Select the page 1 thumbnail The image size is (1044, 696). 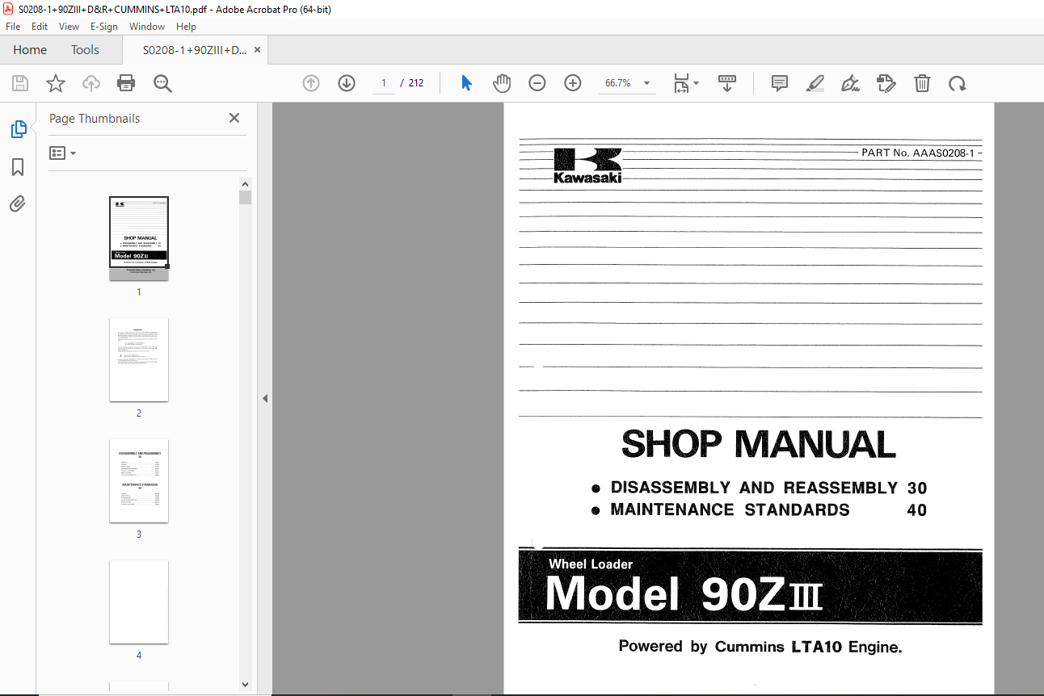pos(139,238)
